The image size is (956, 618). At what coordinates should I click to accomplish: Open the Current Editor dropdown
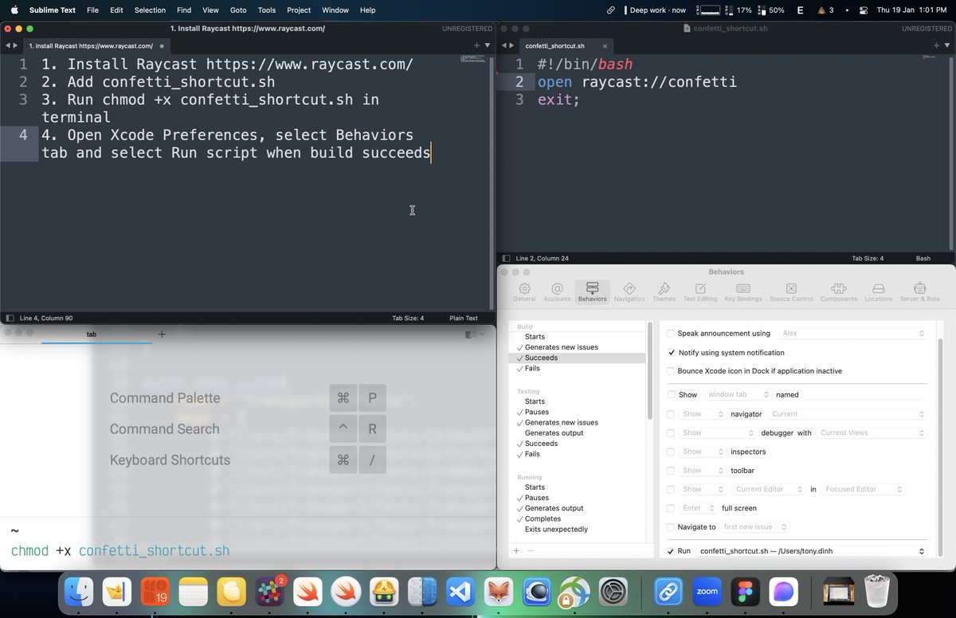click(769, 489)
